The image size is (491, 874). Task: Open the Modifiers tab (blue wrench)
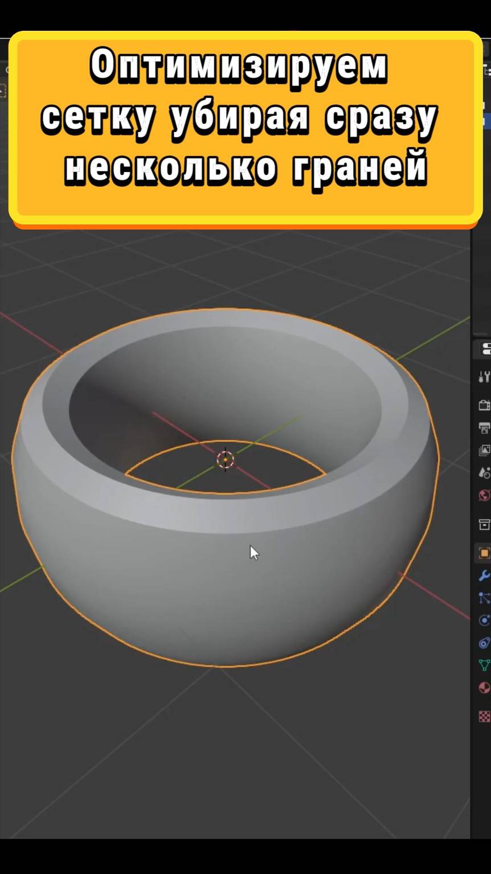[x=484, y=575]
